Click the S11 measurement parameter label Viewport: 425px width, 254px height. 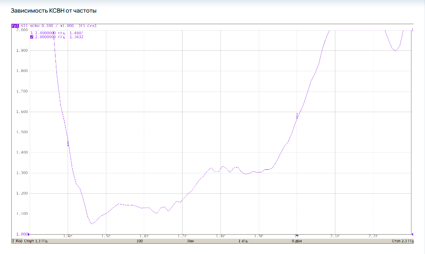(x=25, y=26)
